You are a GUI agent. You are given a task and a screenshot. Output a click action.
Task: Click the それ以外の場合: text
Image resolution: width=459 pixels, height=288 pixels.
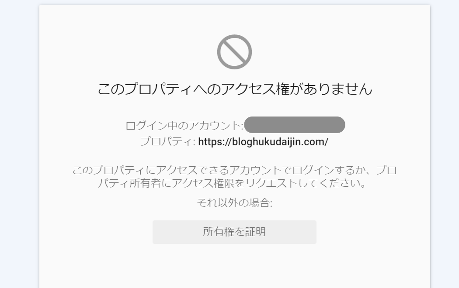(234, 202)
